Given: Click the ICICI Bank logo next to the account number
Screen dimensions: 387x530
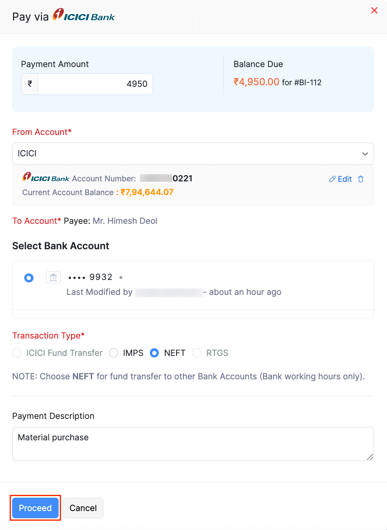Looking at the screenshot, I should tap(45, 178).
